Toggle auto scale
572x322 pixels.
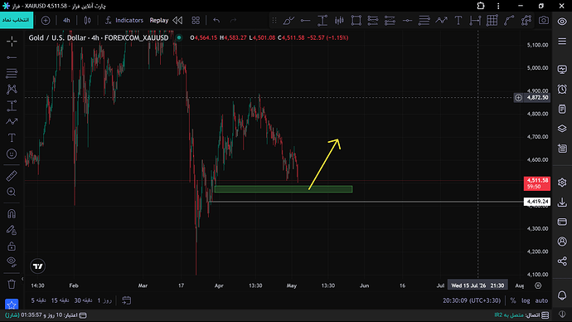point(541,300)
